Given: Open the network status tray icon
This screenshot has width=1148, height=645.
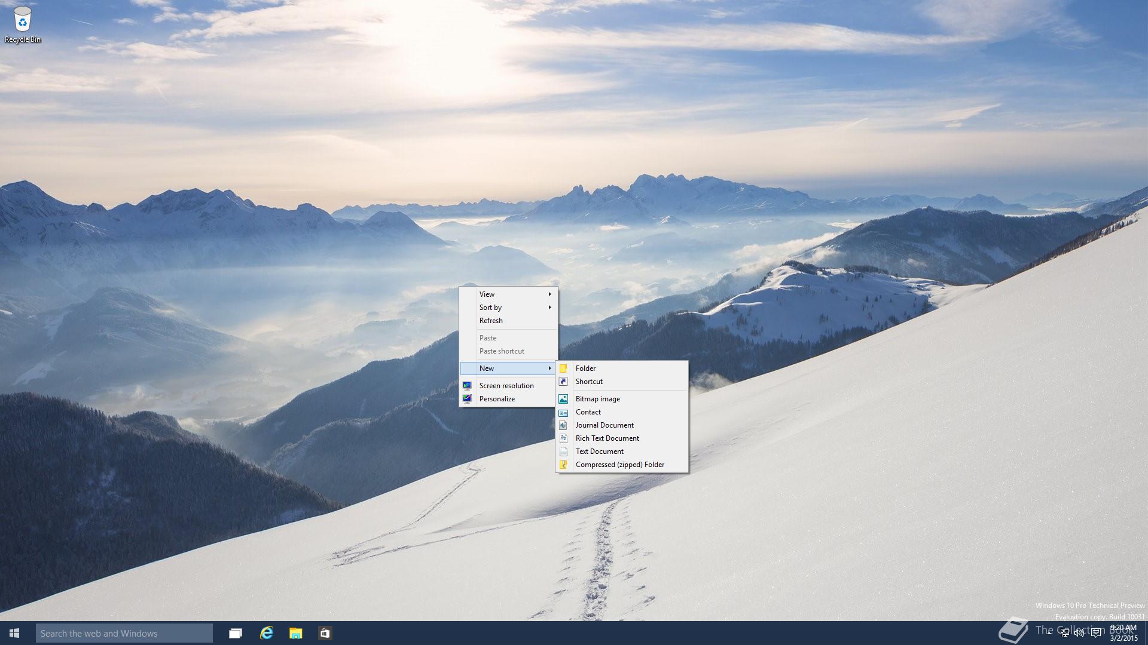Looking at the screenshot, I should coord(1064,633).
